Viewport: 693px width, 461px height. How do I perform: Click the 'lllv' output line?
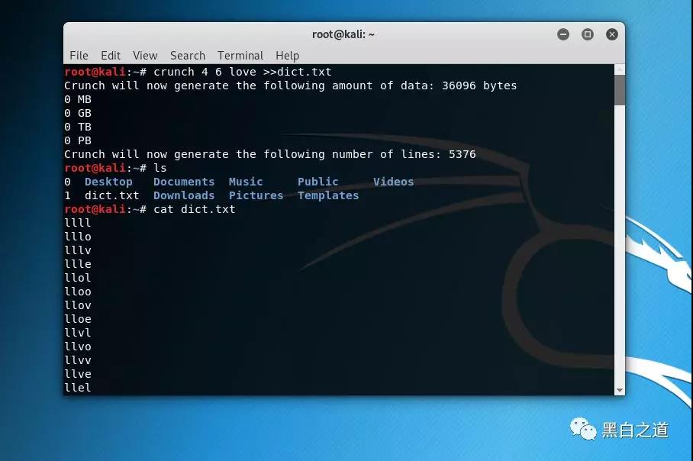[78, 250]
